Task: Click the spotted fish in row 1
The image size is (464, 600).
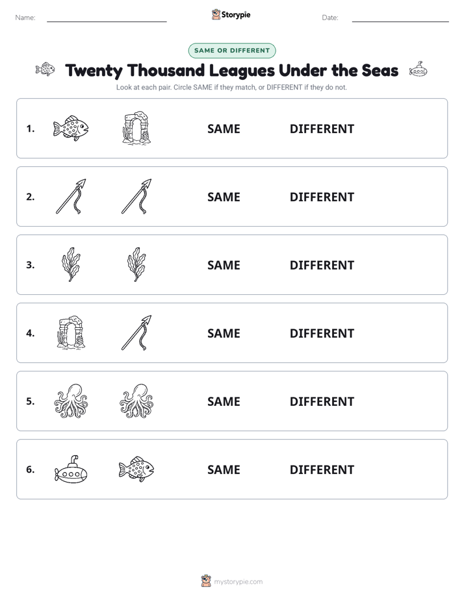Action: 71,128
